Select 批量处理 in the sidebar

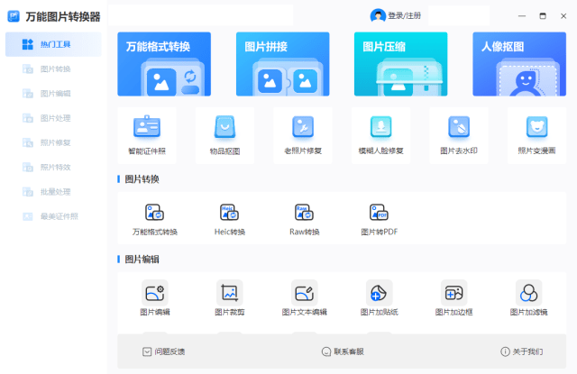point(55,192)
